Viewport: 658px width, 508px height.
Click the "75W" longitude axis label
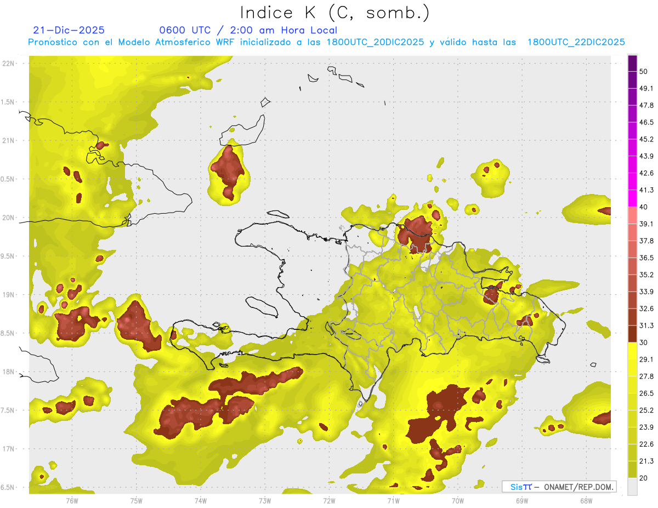click(137, 501)
